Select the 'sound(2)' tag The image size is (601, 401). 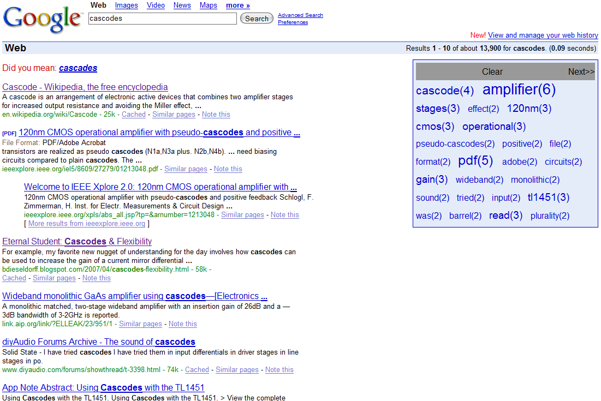click(433, 198)
